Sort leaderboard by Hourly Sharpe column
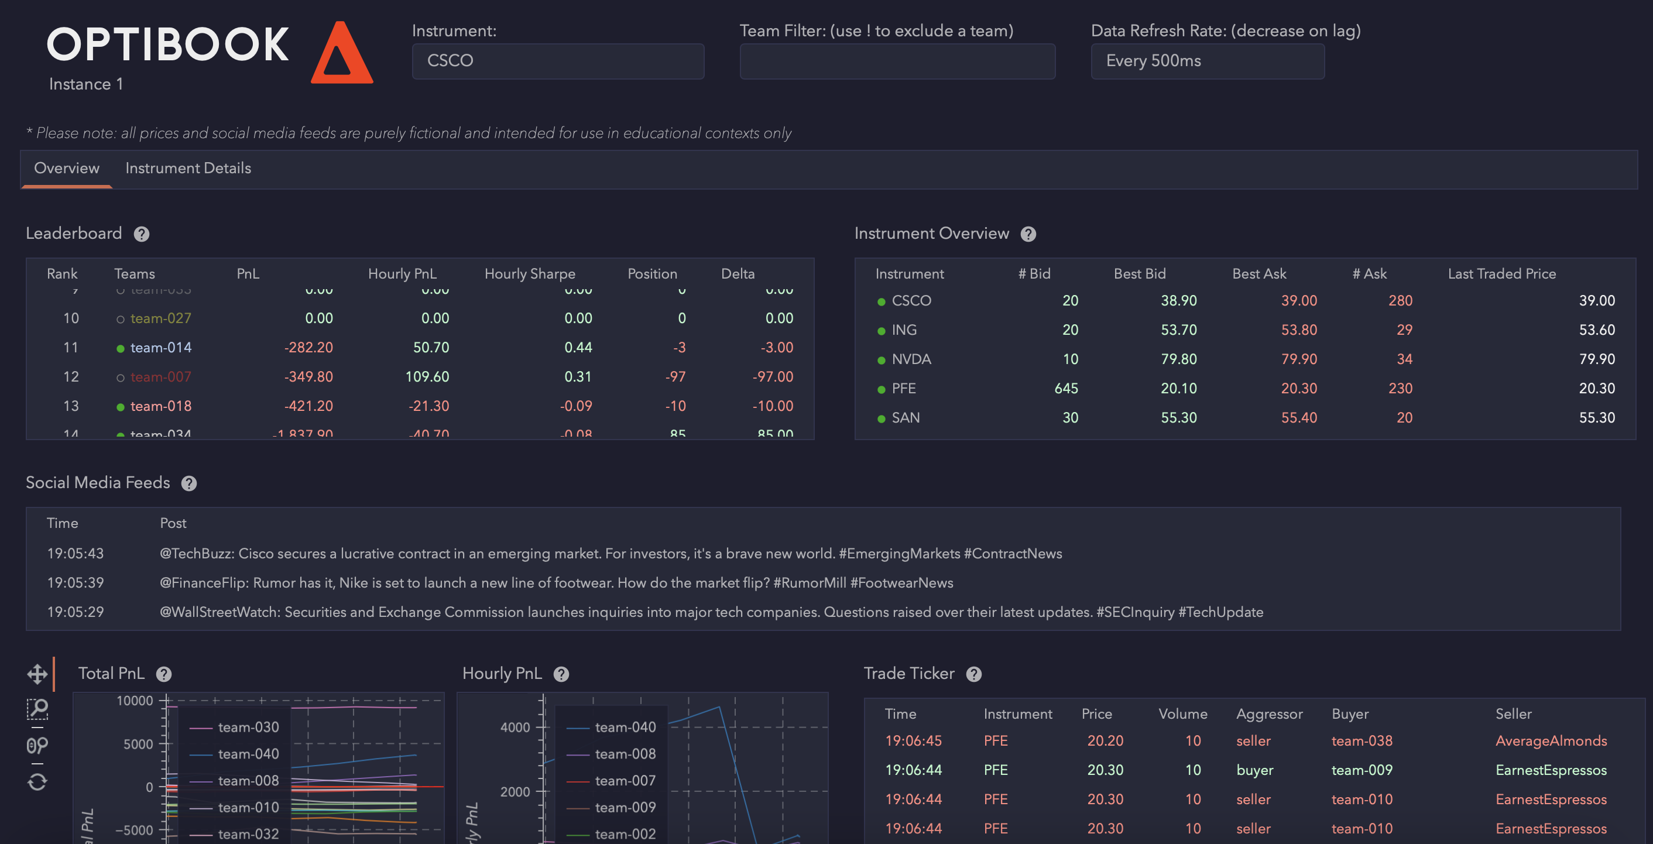 point(529,273)
